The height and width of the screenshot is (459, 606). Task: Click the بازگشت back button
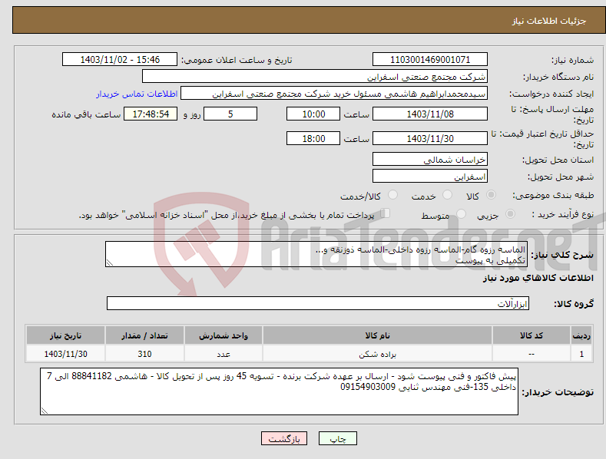pos(284,438)
